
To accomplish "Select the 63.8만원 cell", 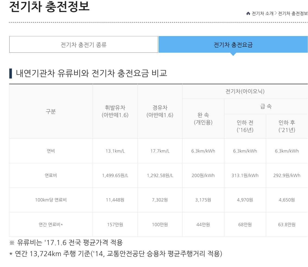I will 287,224.
